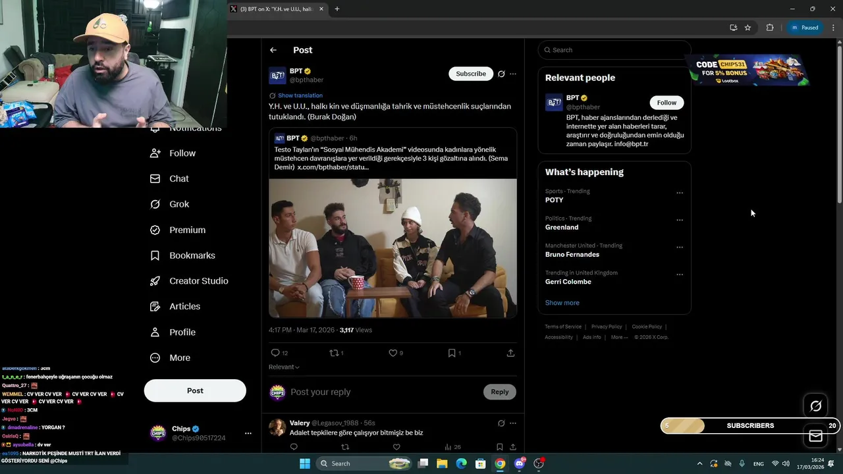This screenshot has height=474, width=843.
Task: Expand footer More menu
Action: pos(618,337)
